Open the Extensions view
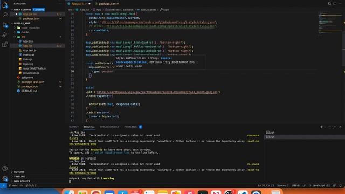Screen dimensions: 345x194 click(x=5, y=45)
